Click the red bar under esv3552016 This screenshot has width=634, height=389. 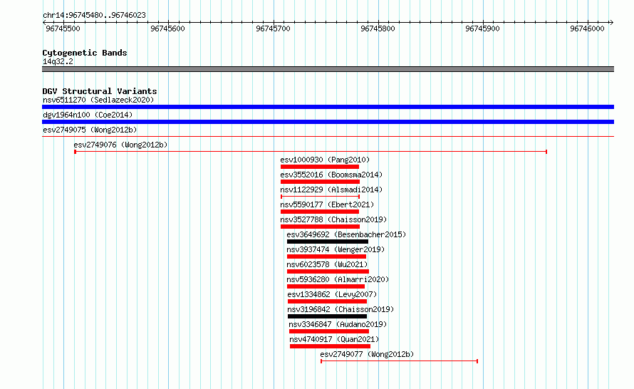pyautogui.click(x=320, y=182)
